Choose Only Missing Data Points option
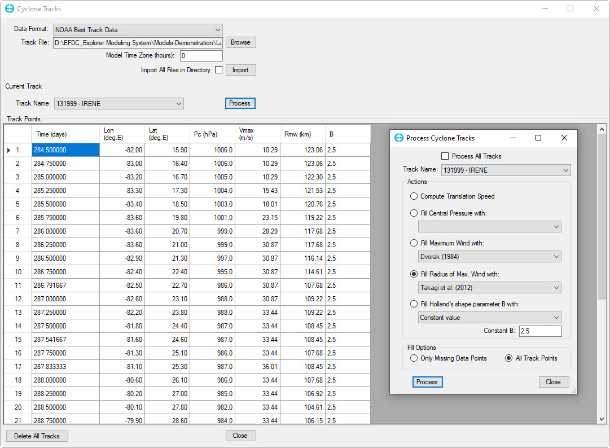 click(414, 358)
